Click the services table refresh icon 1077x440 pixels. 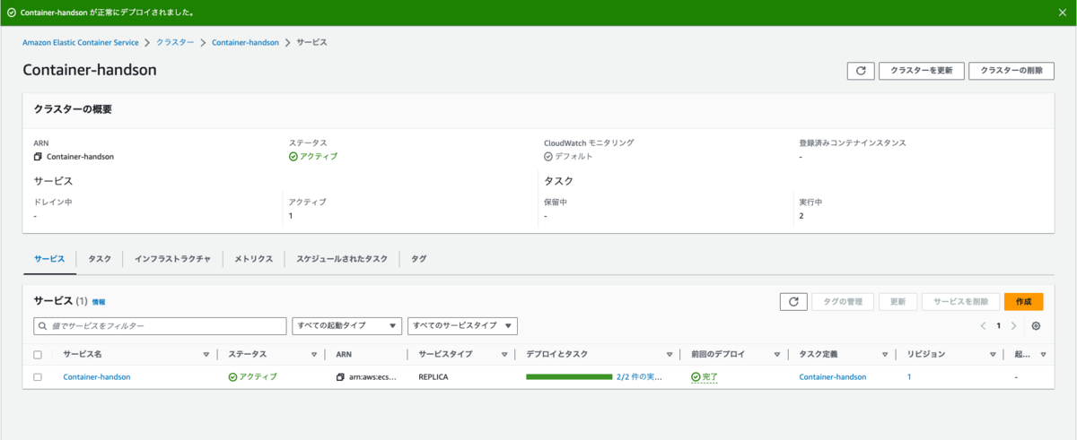(792, 302)
